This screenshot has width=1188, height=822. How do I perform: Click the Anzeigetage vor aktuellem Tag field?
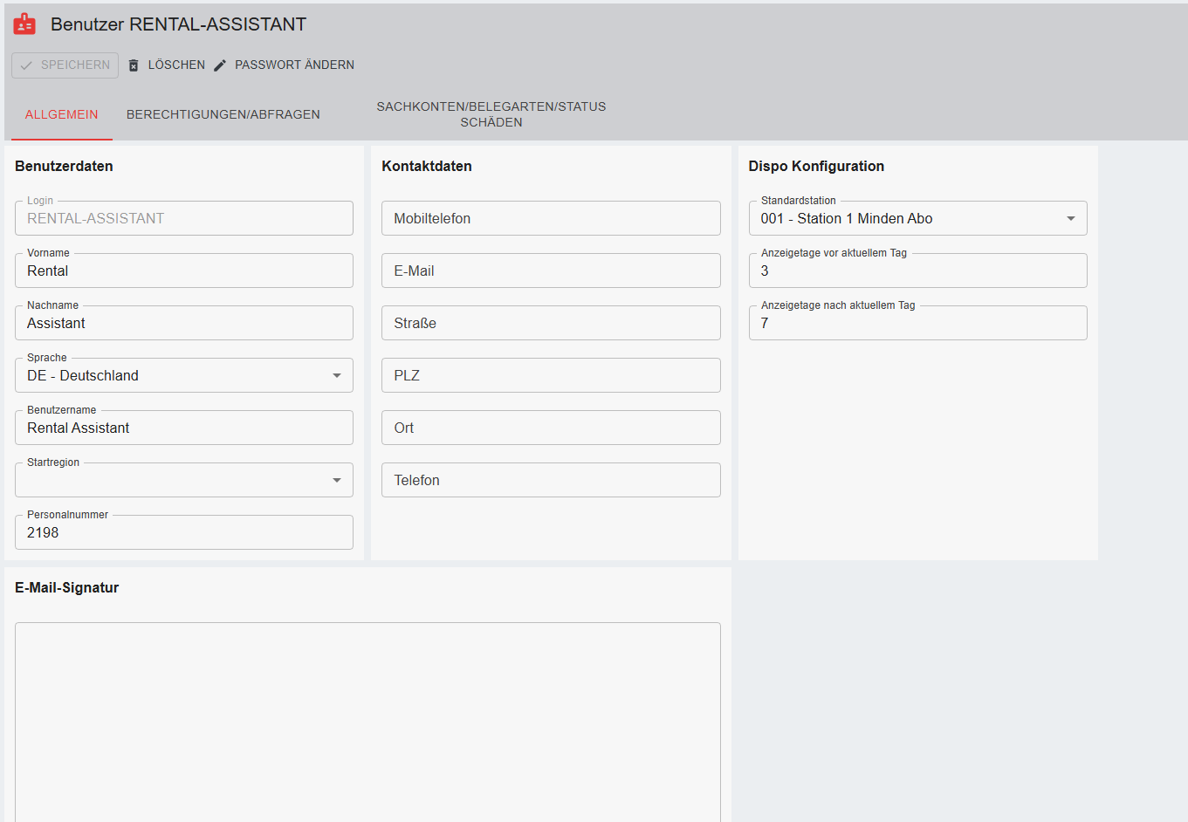[x=917, y=271]
